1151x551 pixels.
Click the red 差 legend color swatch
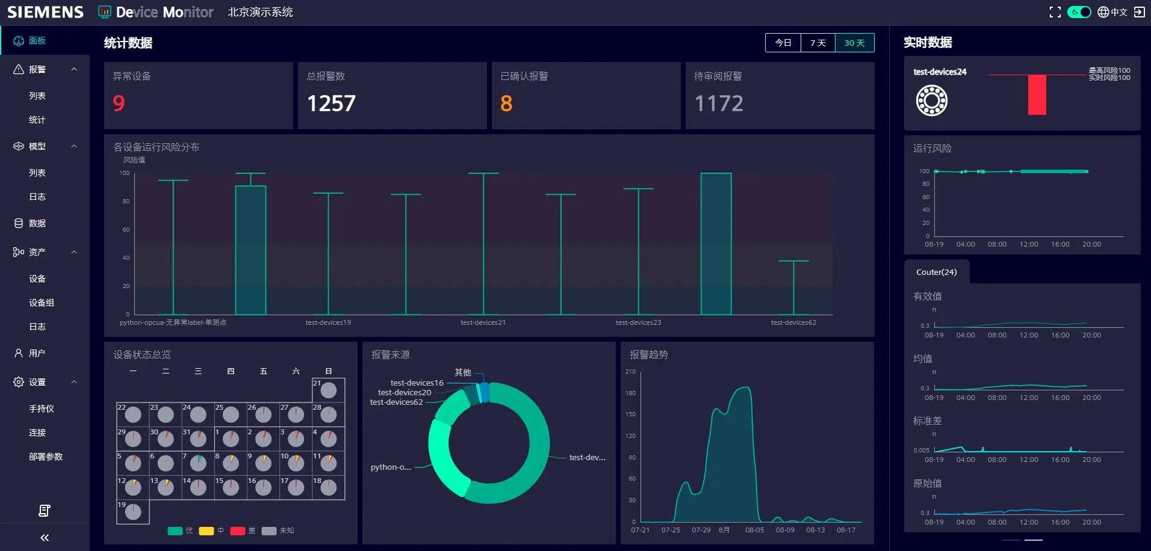pyautogui.click(x=238, y=531)
